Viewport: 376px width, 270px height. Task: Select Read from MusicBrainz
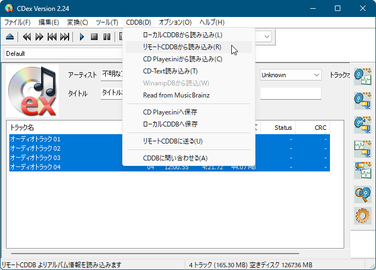pos(189,95)
